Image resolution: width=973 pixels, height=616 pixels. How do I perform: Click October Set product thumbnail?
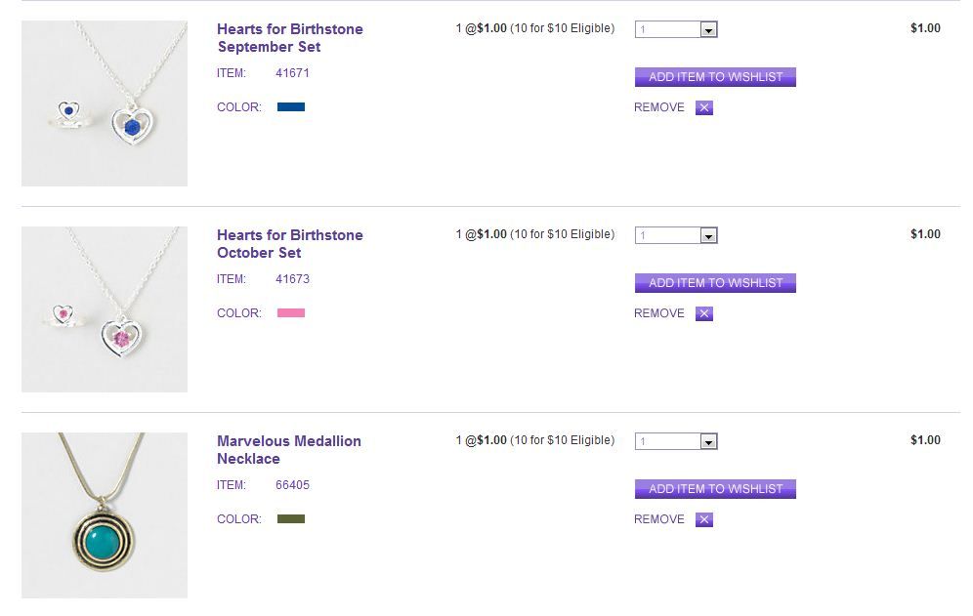105,309
